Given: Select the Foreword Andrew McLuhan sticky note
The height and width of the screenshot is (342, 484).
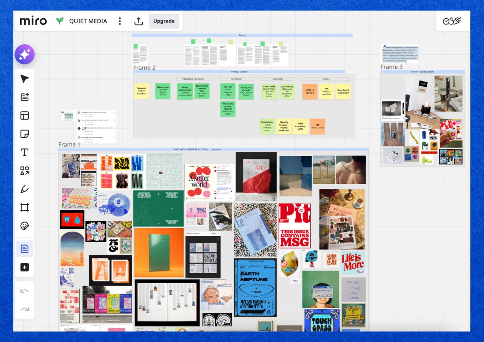Looking at the screenshot, I should 141,91.
